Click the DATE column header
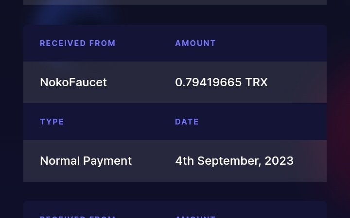The height and width of the screenshot is (218, 350). [x=187, y=122]
